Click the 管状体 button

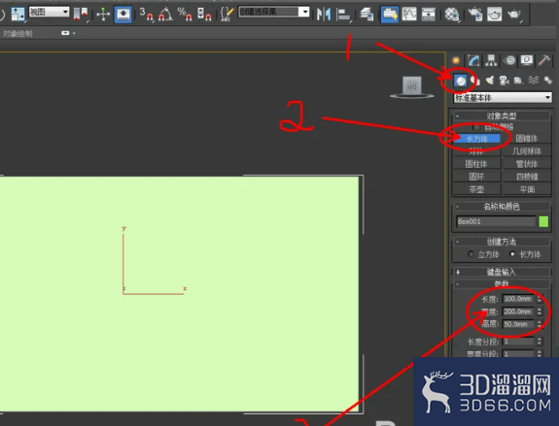pyautogui.click(x=527, y=164)
